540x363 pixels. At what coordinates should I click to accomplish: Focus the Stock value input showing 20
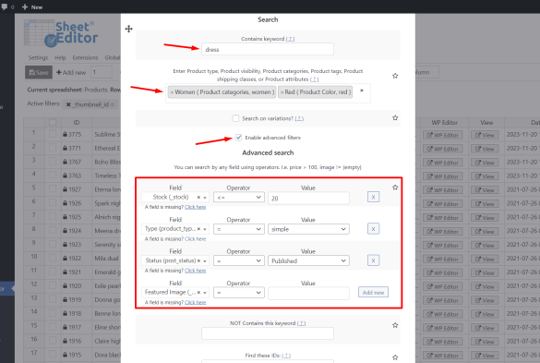click(308, 198)
